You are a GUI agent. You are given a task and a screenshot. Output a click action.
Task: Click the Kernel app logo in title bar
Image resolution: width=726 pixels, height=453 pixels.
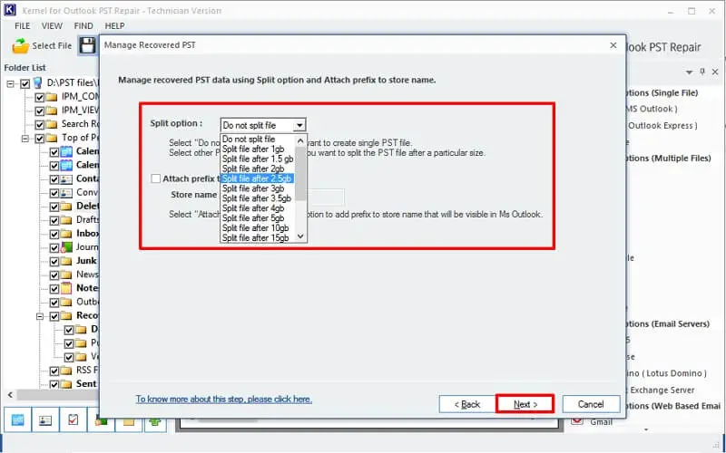pos(10,10)
